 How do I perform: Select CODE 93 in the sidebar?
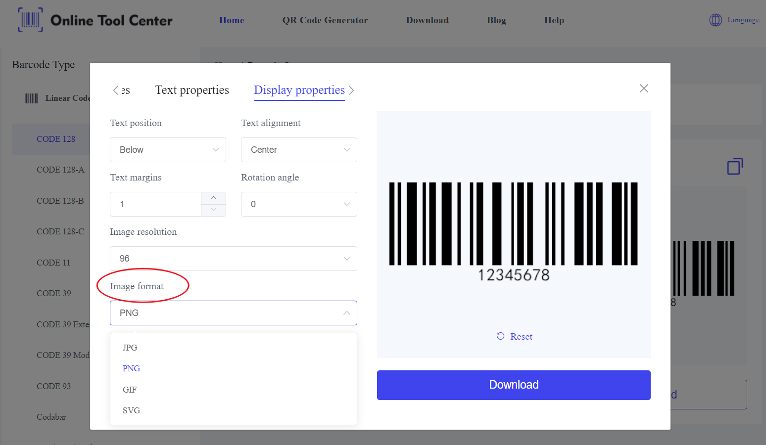click(x=54, y=386)
